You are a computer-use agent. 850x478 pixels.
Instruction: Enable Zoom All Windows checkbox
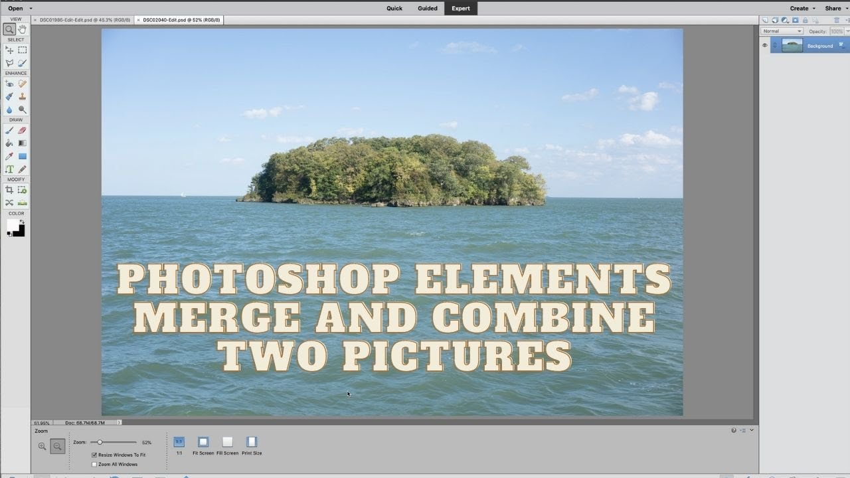click(x=94, y=464)
